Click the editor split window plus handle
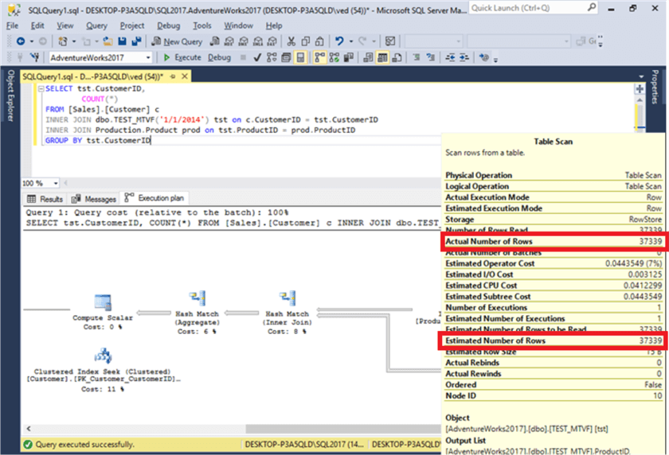 tap(639, 88)
